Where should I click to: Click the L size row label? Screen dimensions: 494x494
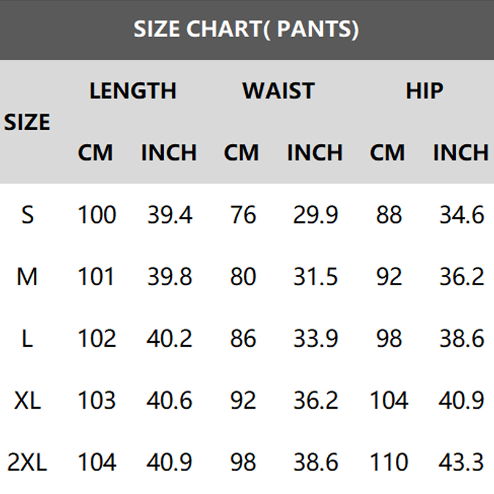coord(27,339)
